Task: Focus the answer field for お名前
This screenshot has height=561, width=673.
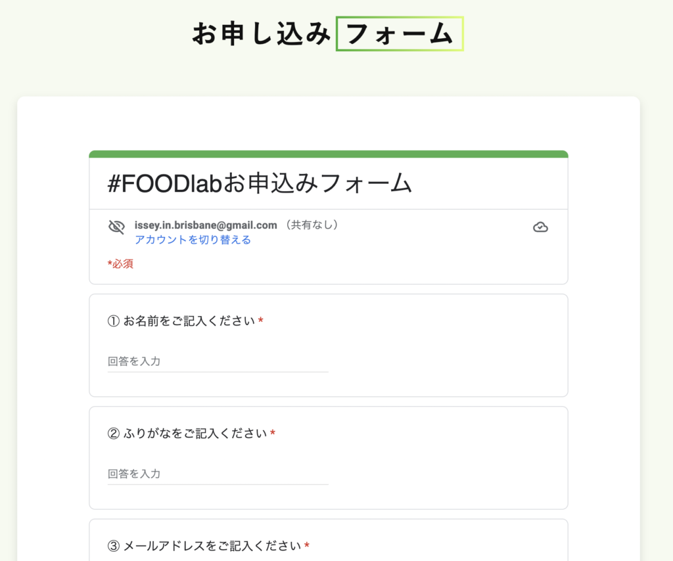Action: (x=218, y=361)
